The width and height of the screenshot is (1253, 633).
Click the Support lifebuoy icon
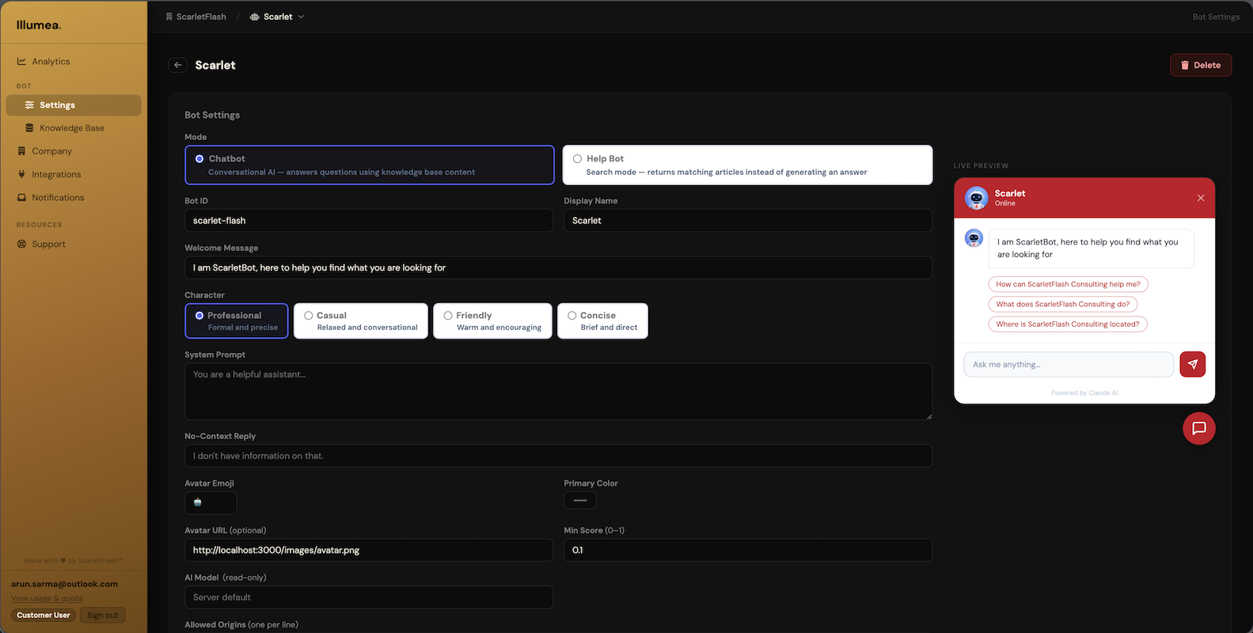click(x=21, y=244)
